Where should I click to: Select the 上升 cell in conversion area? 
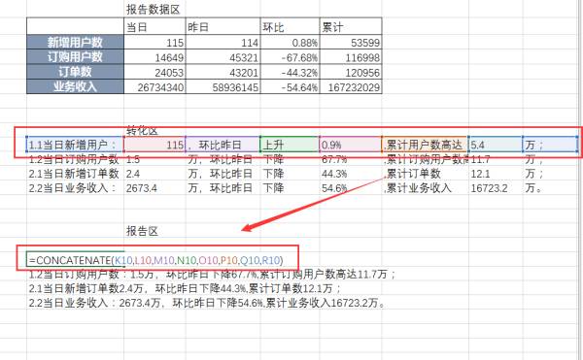tap(290, 145)
